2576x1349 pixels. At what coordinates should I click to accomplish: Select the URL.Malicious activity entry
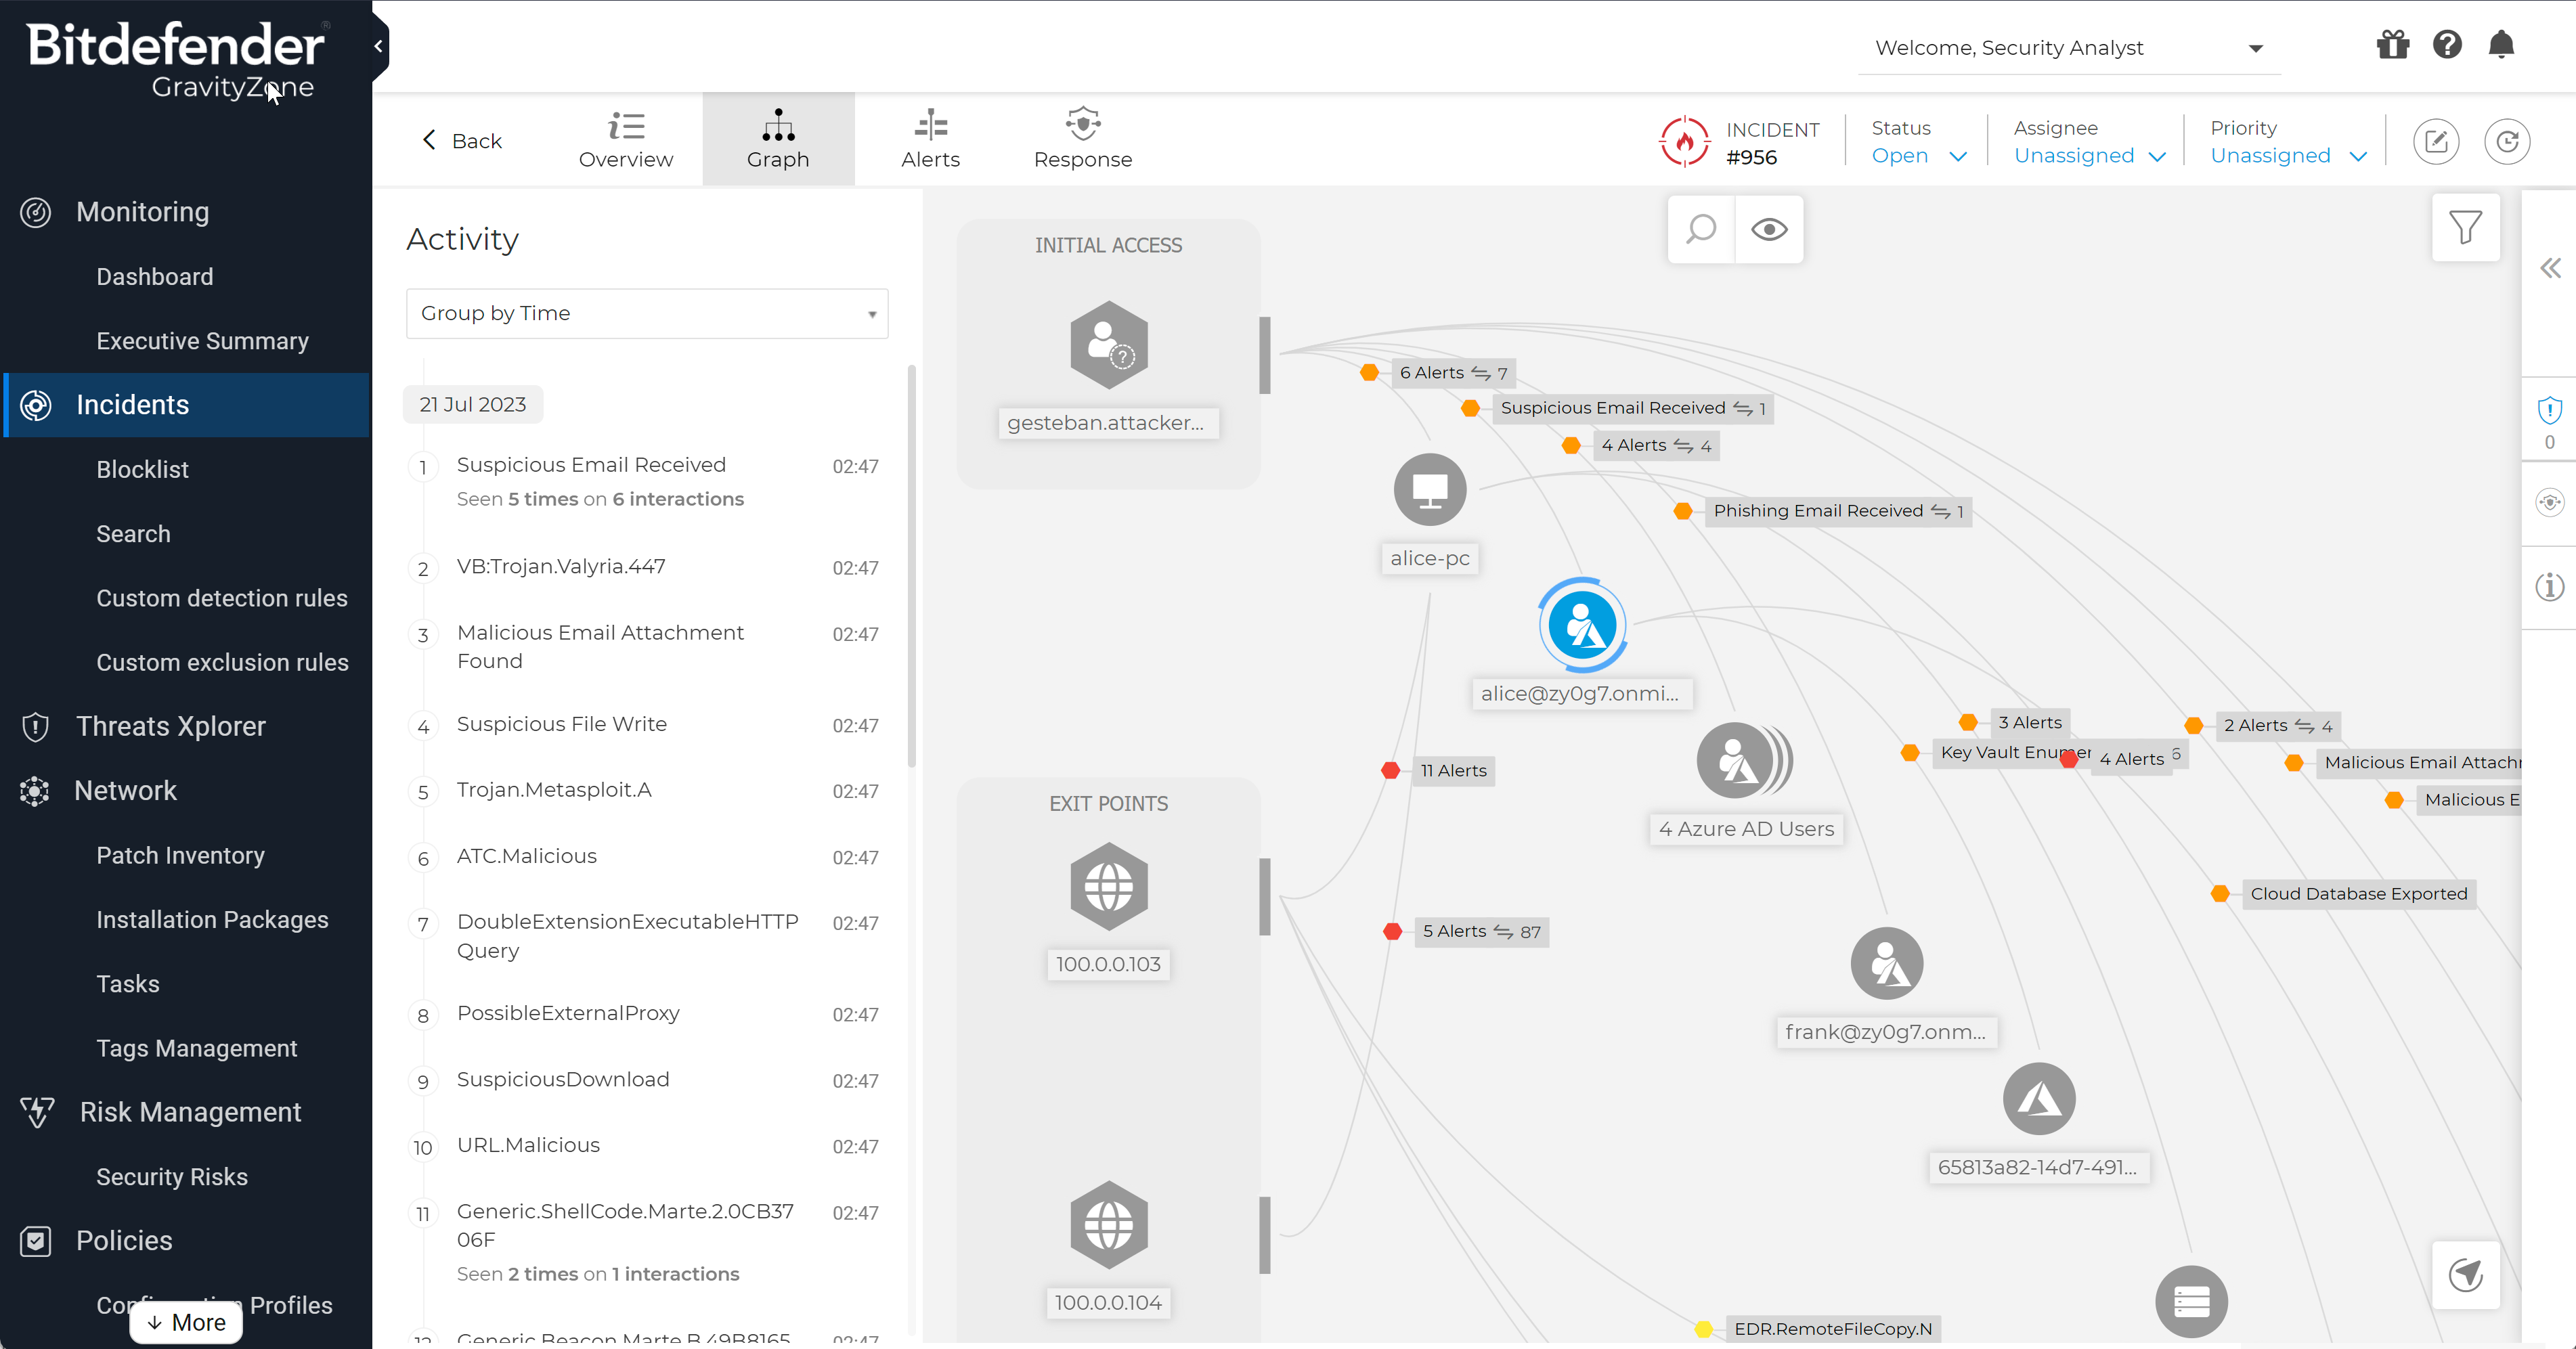645,1146
